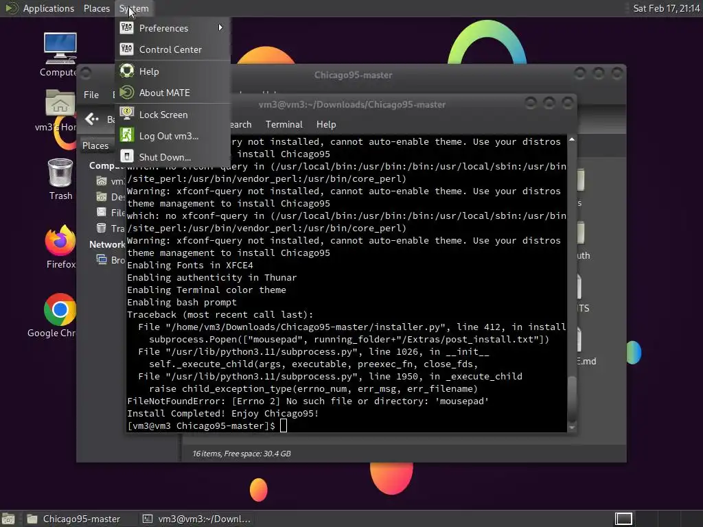Viewport: 703px width, 527px height.
Task: Click the About MATE logo icon
Action: tap(127, 93)
